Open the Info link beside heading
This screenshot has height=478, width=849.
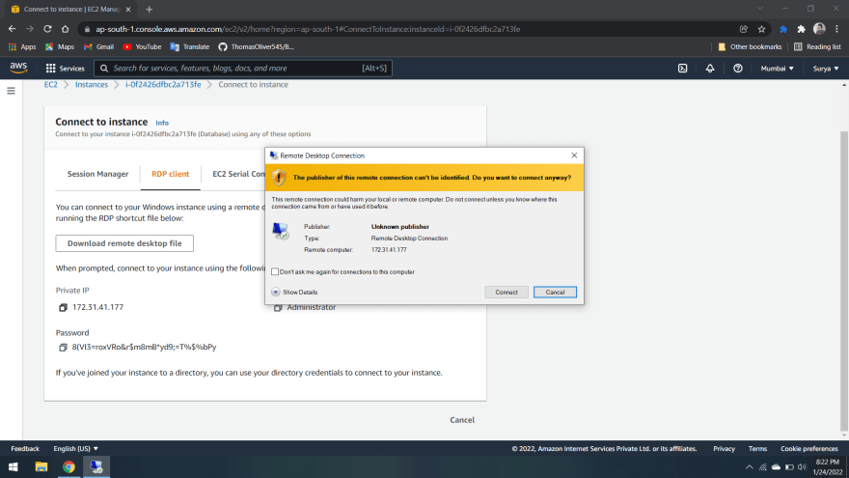162,123
